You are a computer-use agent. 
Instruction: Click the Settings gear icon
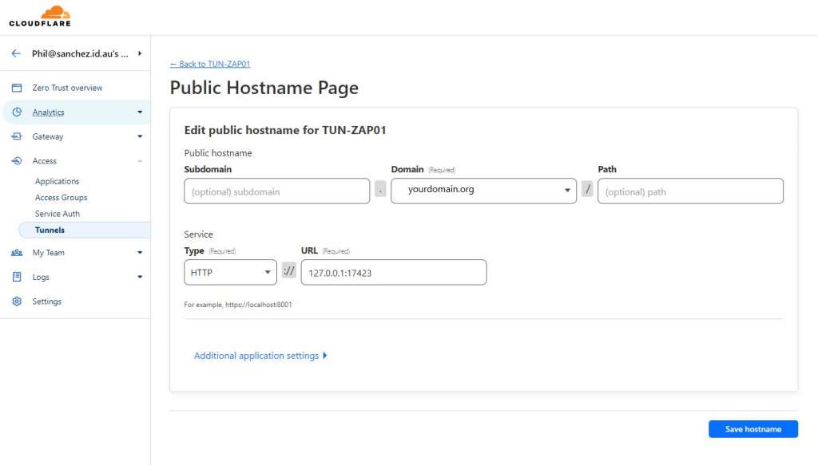pos(17,301)
